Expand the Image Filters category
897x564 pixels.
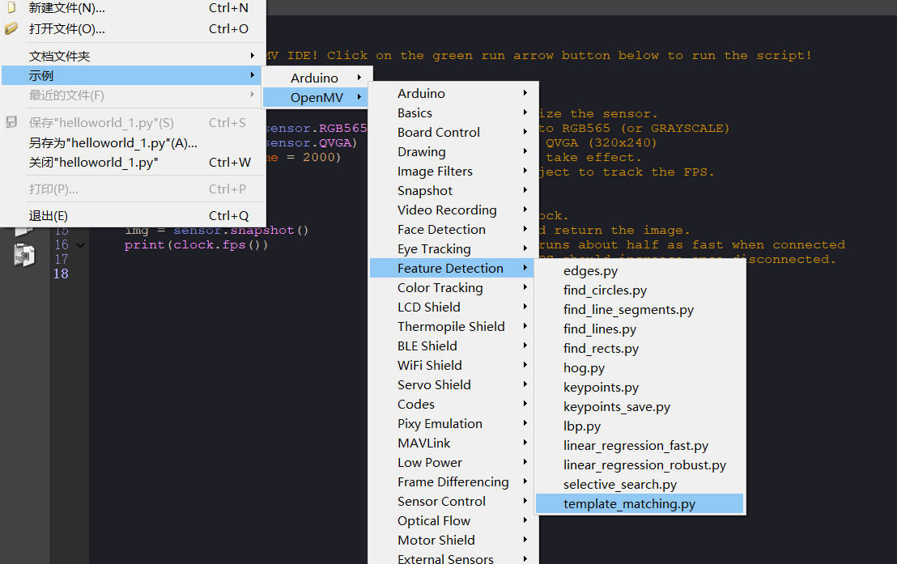(x=452, y=171)
